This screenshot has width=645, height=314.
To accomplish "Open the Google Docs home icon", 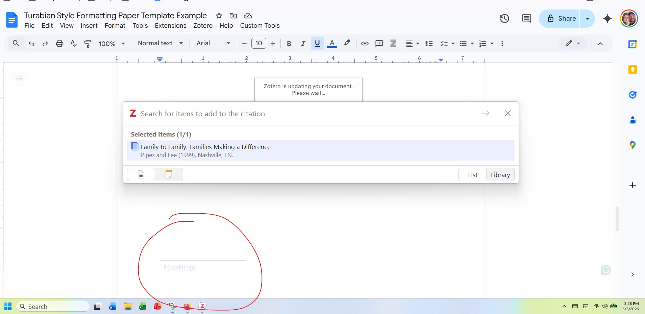I will [x=12, y=20].
